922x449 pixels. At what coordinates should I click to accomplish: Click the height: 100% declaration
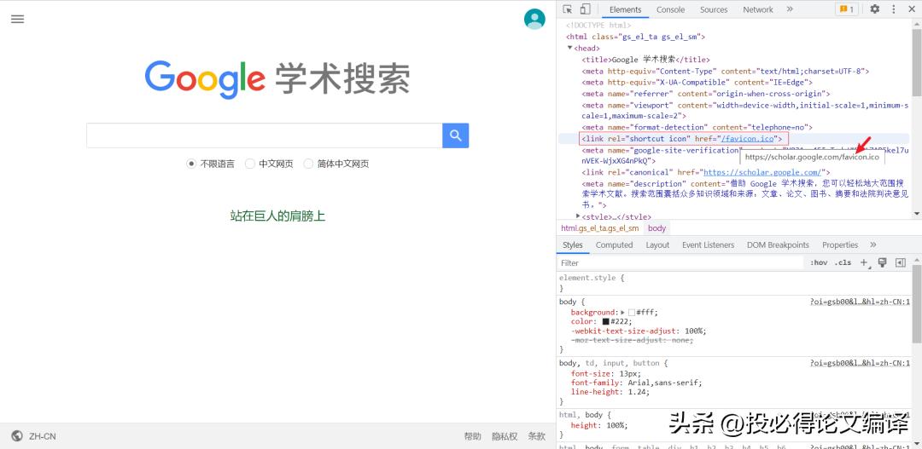(x=599, y=425)
